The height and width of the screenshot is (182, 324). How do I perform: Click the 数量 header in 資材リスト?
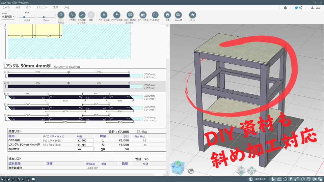103,136
